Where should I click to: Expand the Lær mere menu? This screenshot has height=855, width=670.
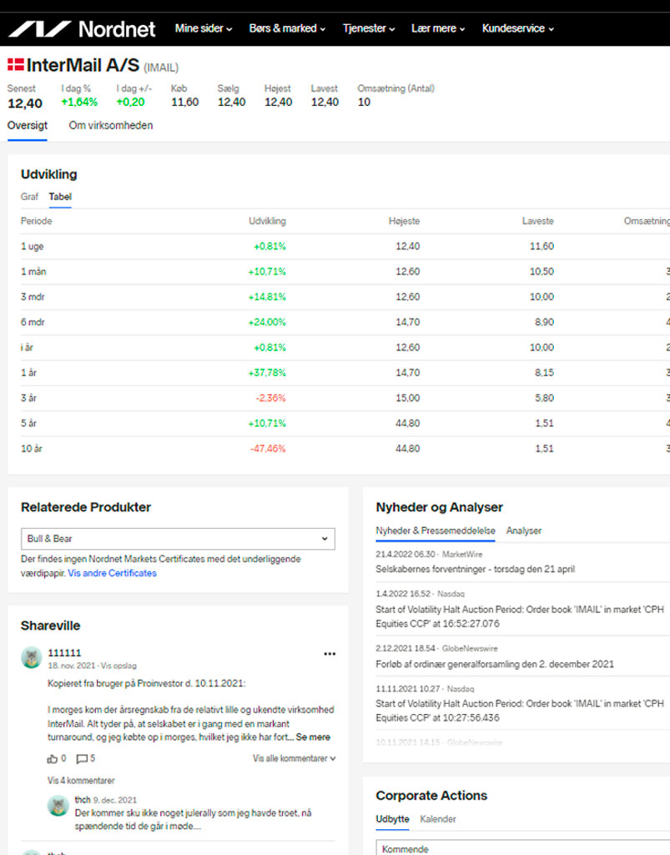(438, 28)
